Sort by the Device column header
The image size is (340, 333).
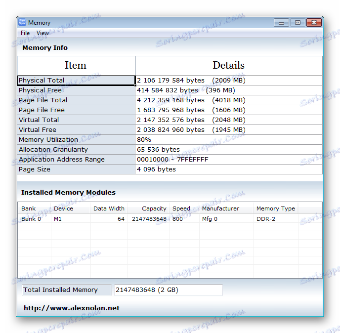(x=71, y=208)
